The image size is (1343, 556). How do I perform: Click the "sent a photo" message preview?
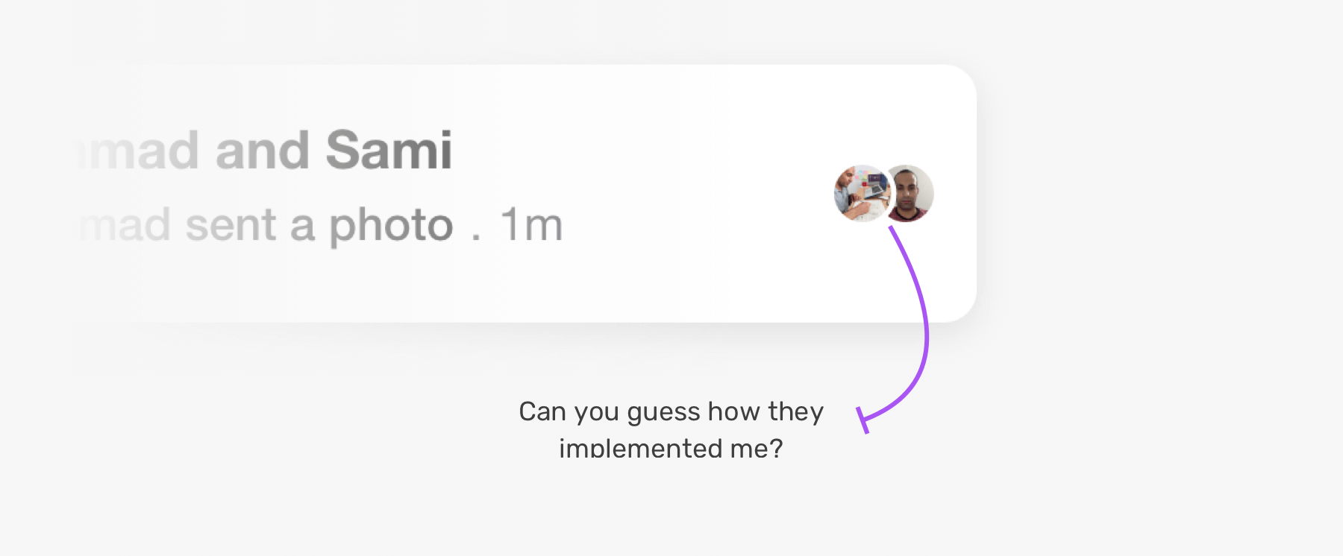coord(319,225)
